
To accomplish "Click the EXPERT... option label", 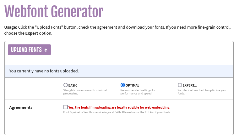I will coord(190,85).
